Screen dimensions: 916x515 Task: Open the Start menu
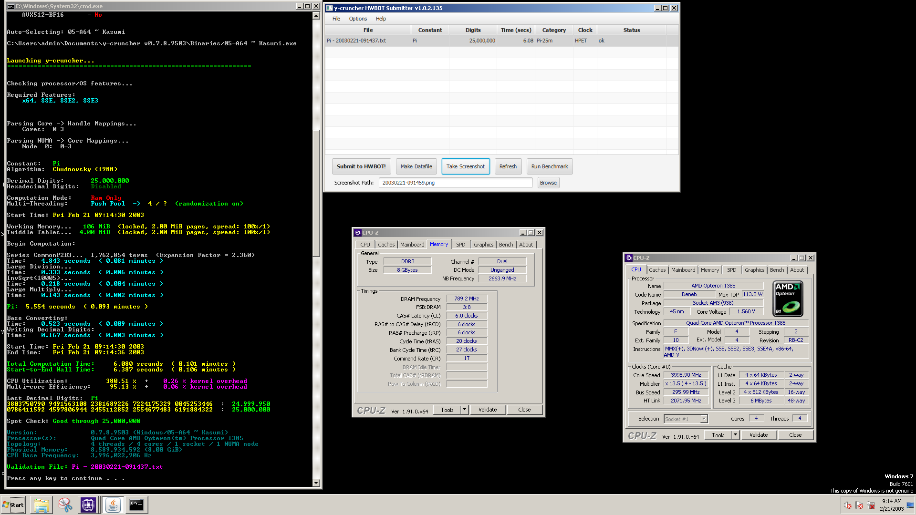(13, 505)
